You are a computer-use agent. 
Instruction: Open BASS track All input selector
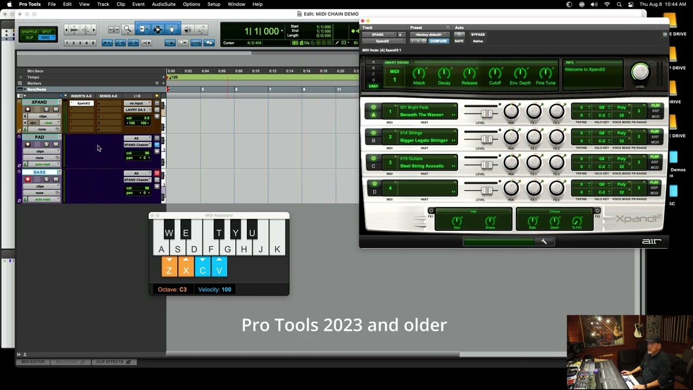tap(136, 173)
